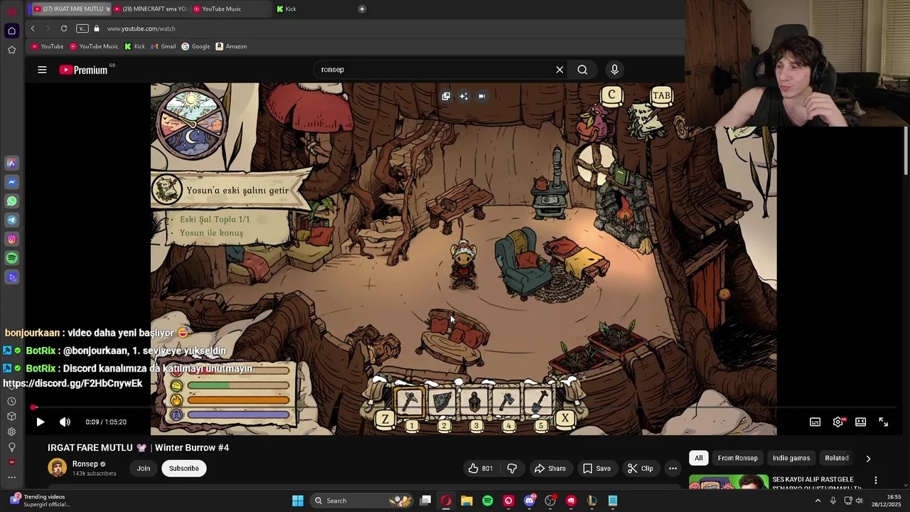This screenshot has width=910, height=512.
Task: Click the address bar URL
Action: 141,28
